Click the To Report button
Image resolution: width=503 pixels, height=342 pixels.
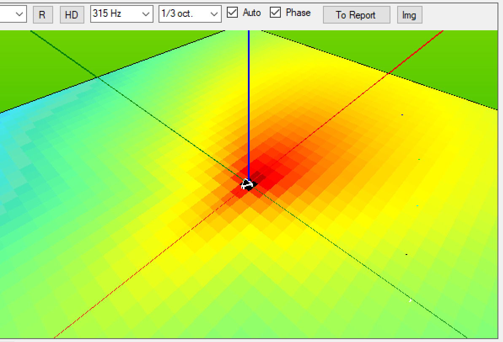tap(356, 15)
